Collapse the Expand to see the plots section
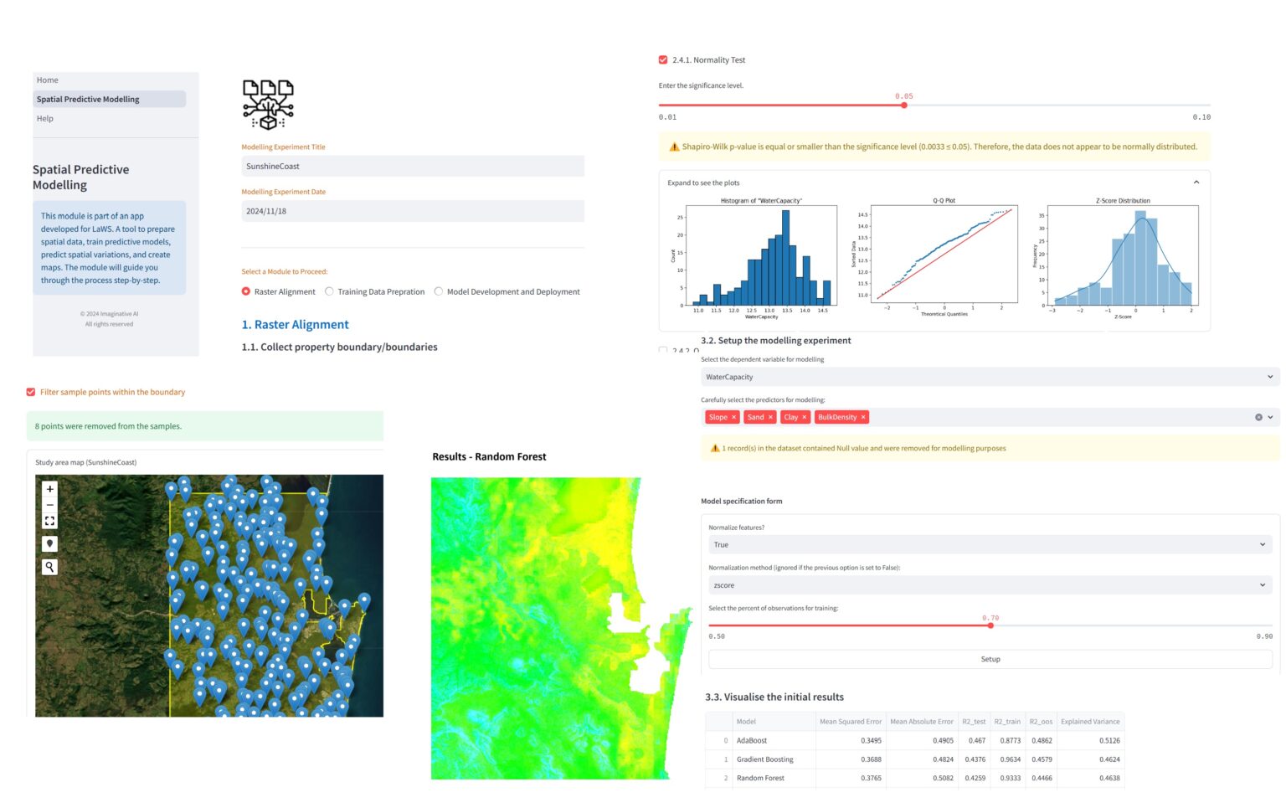Viewport: 1286px width, 808px height. [1196, 183]
